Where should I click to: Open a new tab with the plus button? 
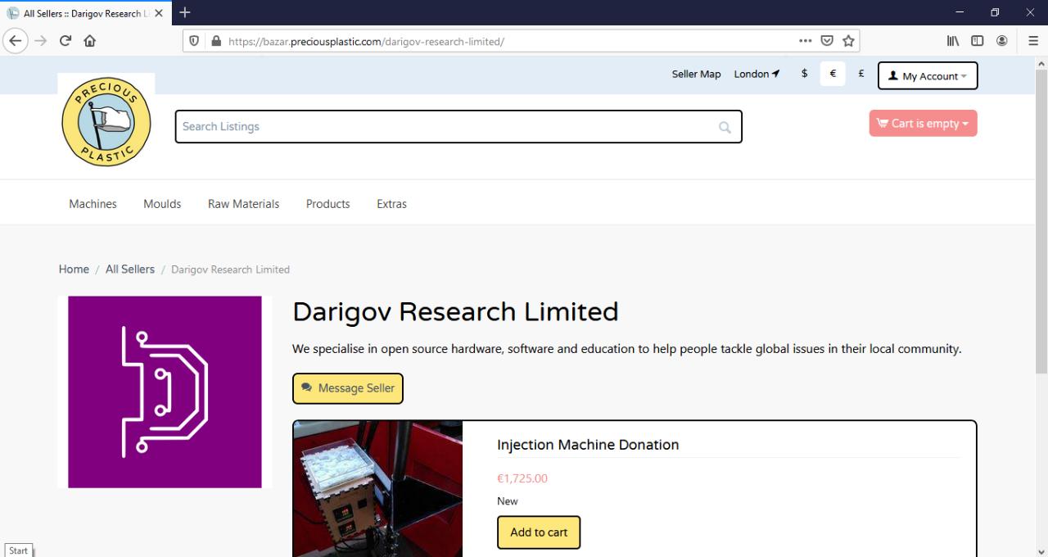pos(185,12)
